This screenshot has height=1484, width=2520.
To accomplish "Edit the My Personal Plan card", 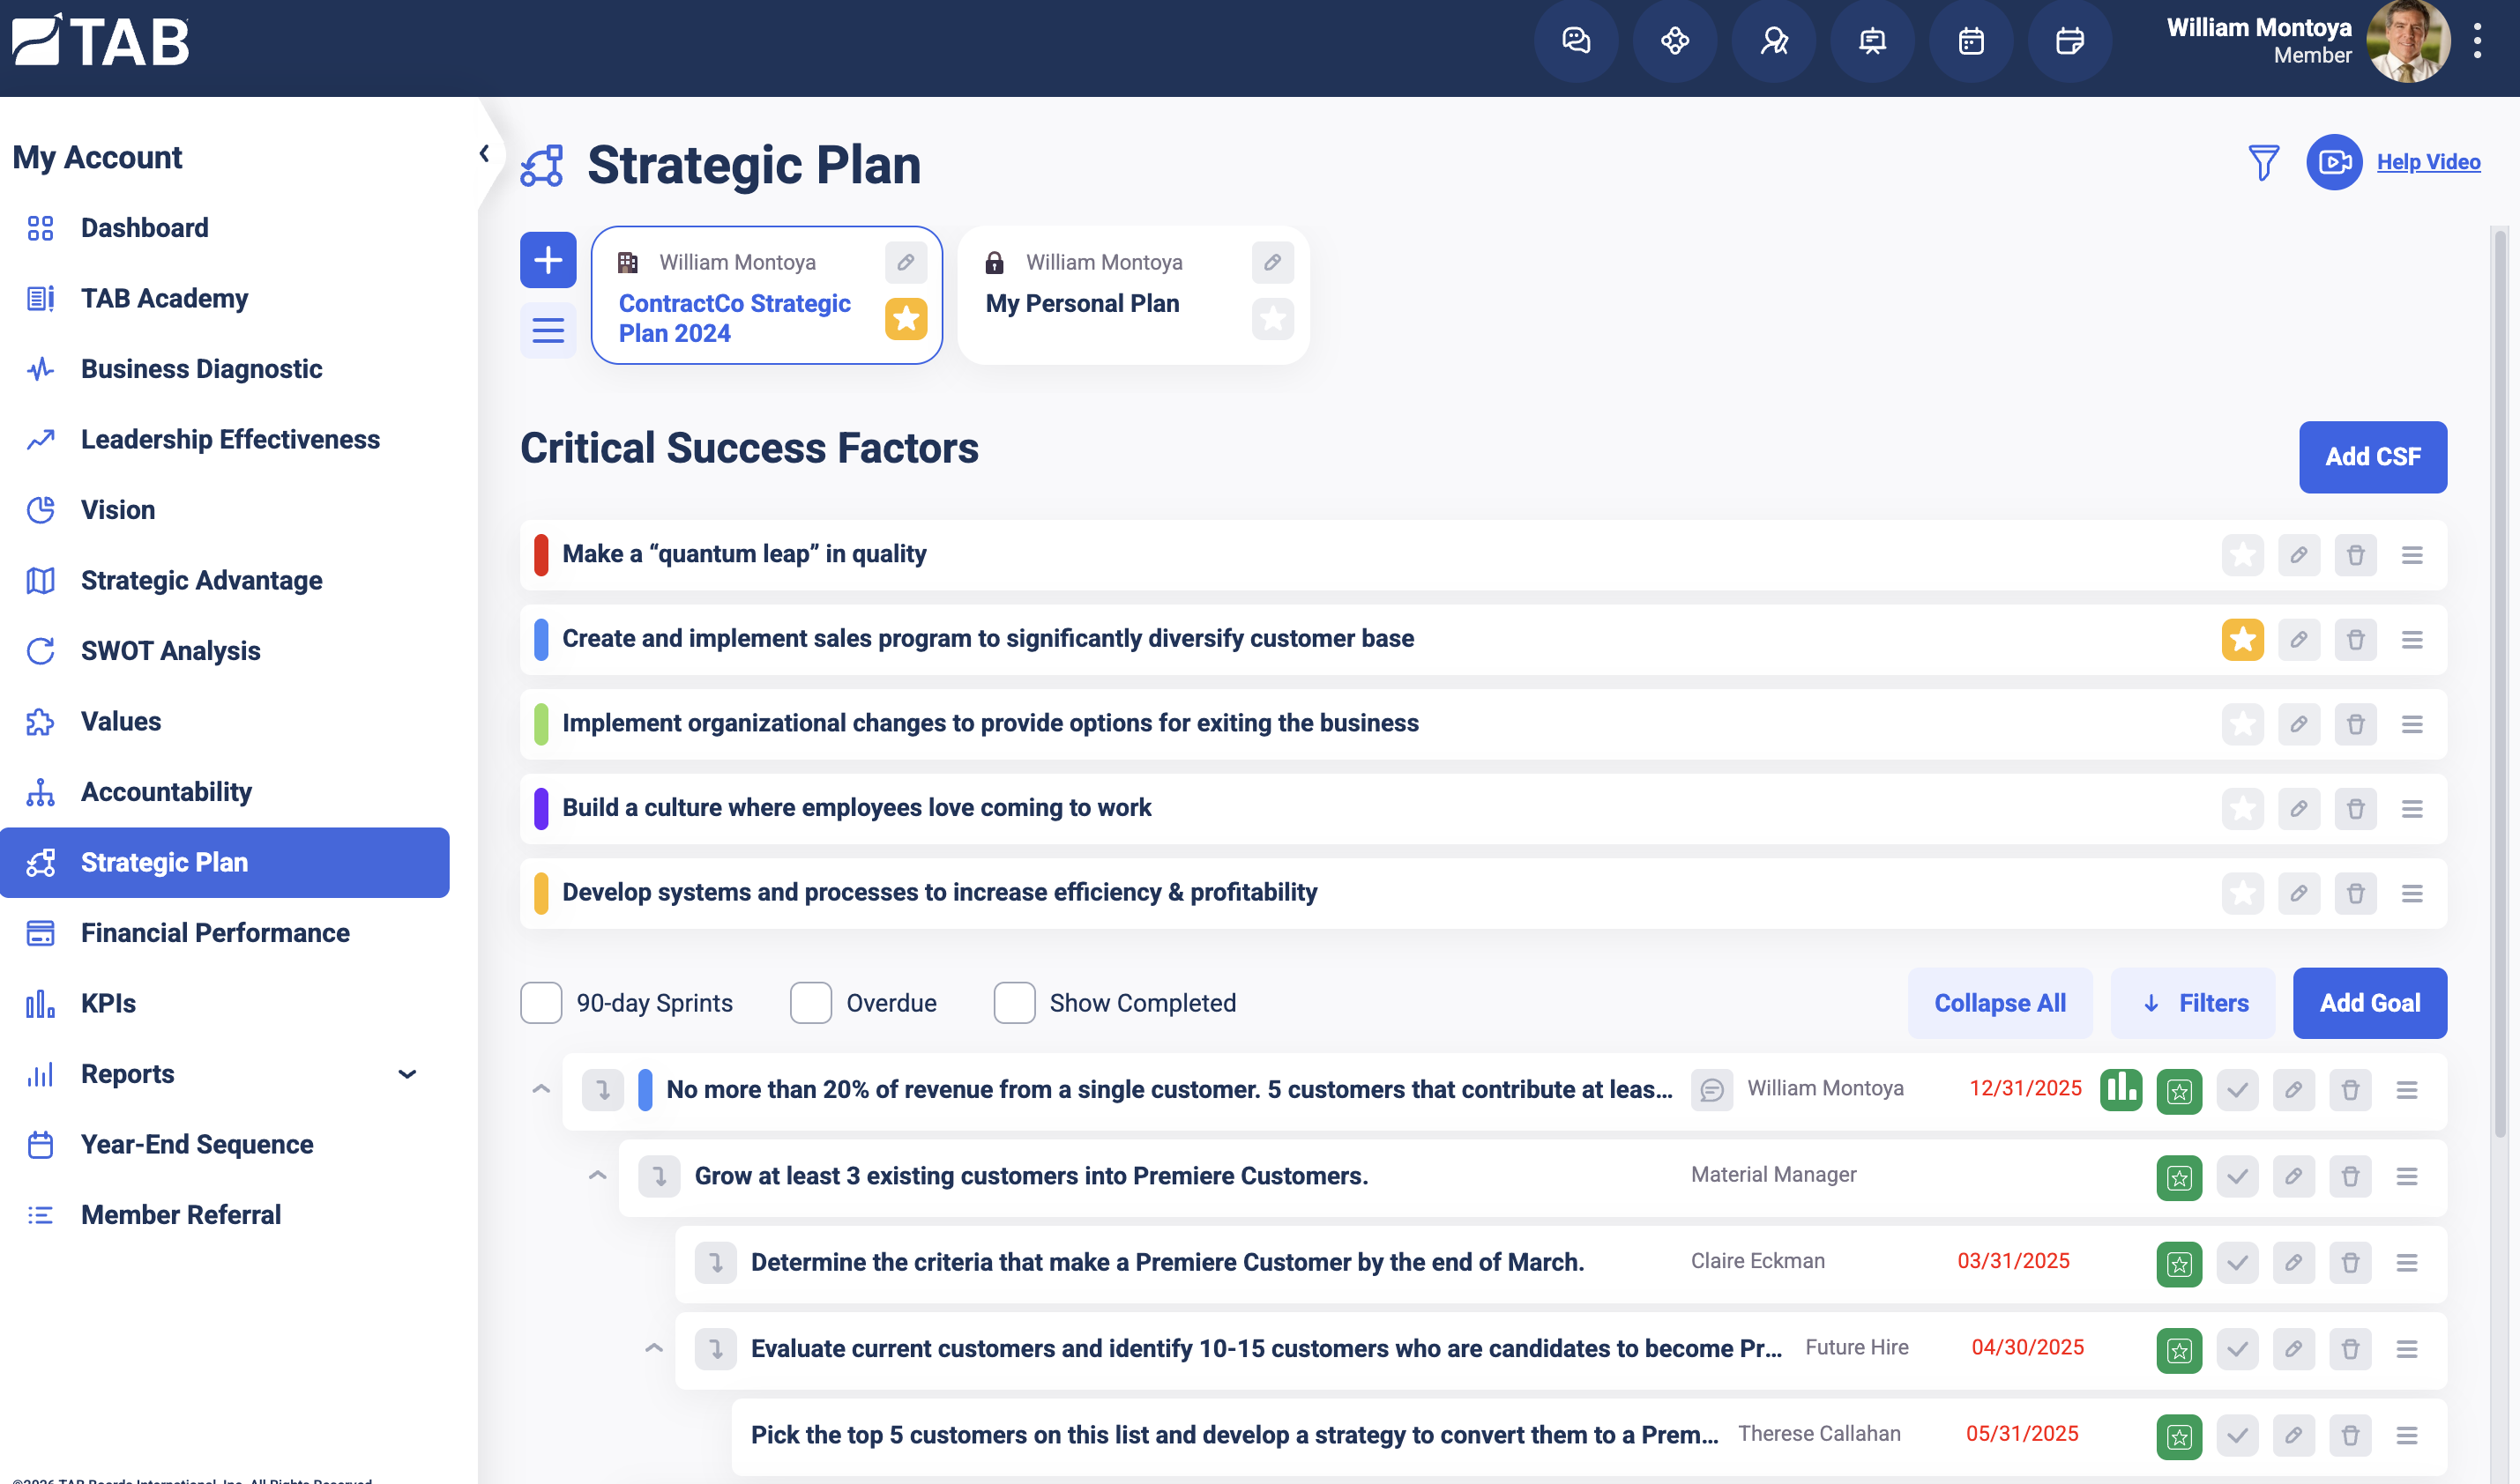I will point(1272,262).
